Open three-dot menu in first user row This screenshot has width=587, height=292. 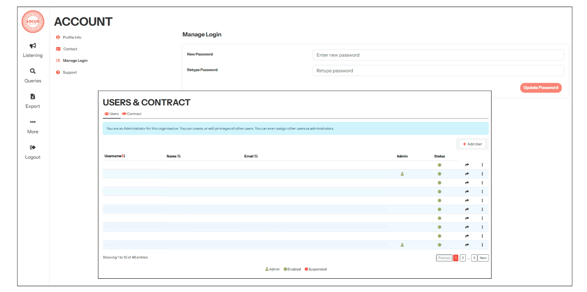[482, 165]
